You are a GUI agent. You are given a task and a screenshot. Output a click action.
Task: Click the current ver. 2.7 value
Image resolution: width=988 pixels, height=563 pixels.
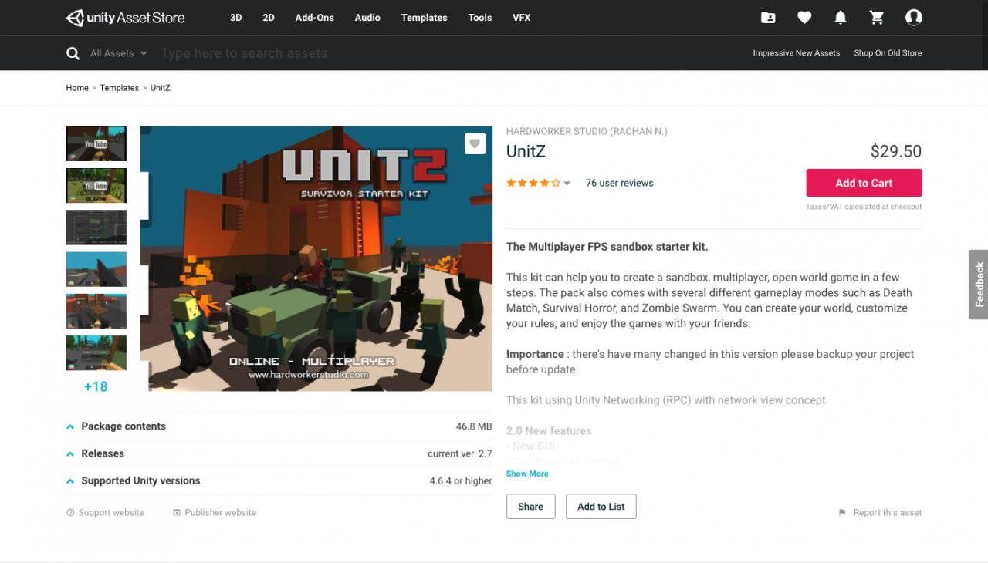[x=460, y=453]
